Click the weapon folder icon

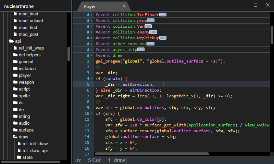coord(15,82)
